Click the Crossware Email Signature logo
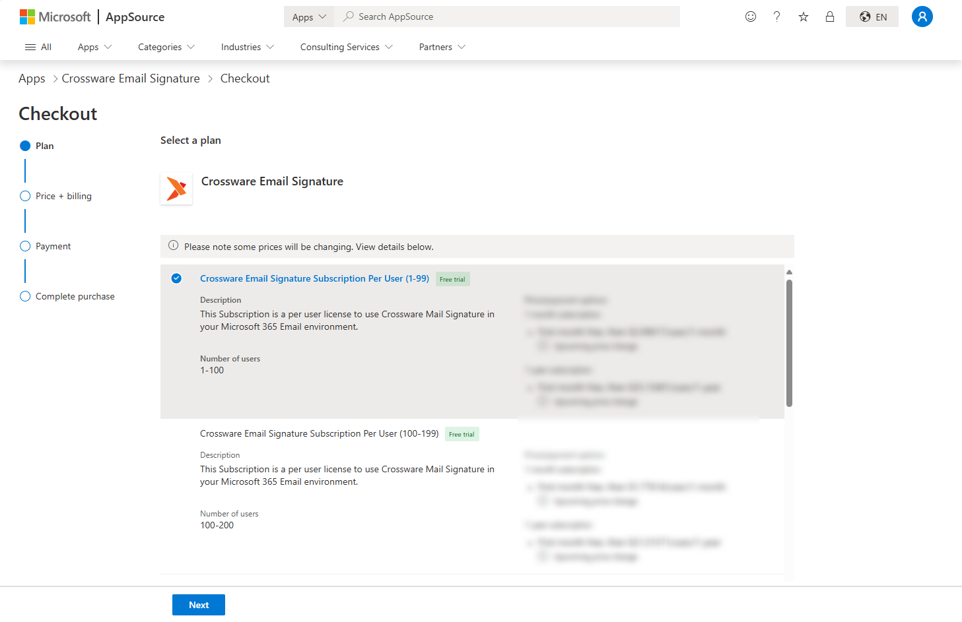This screenshot has height=622, width=962. pyautogui.click(x=176, y=189)
